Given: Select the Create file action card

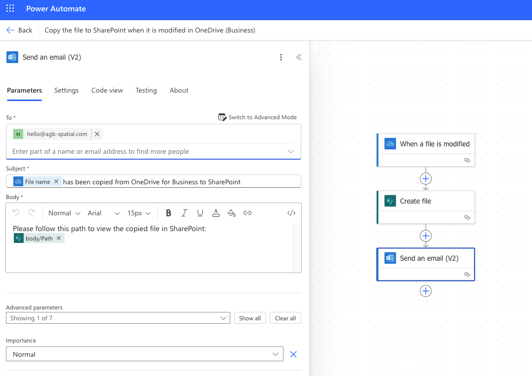Looking at the screenshot, I should (x=426, y=207).
